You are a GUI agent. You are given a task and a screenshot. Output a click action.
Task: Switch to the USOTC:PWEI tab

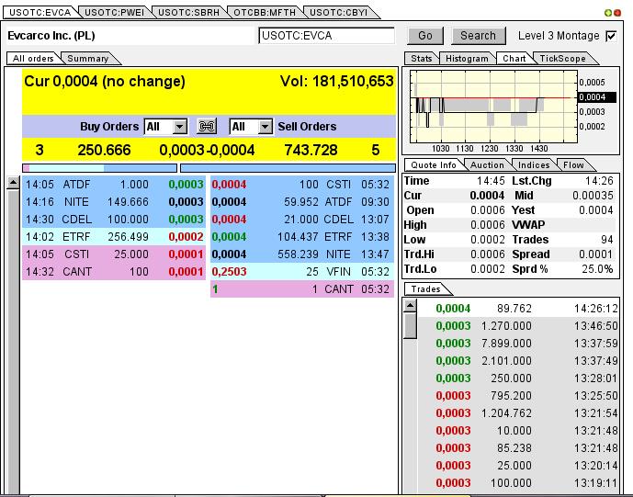tap(114, 13)
